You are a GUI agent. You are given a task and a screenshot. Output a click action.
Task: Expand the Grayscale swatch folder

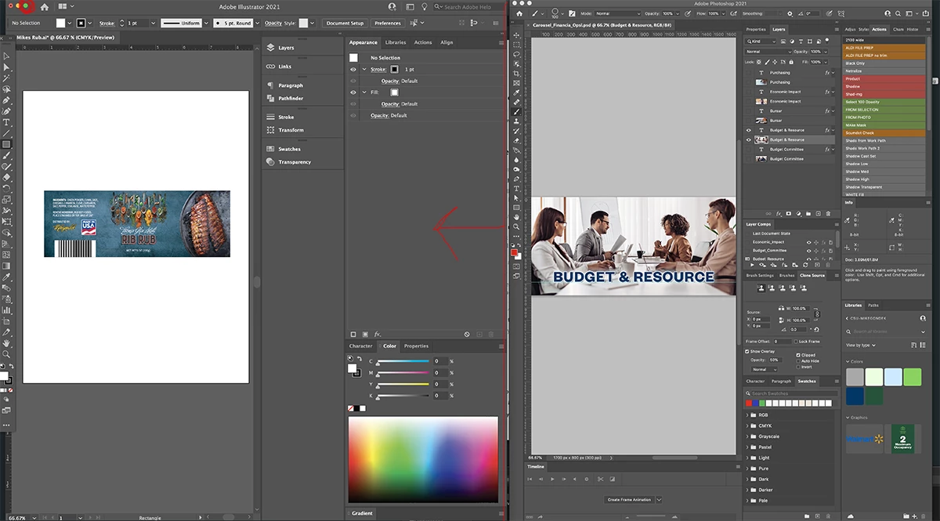tap(747, 436)
